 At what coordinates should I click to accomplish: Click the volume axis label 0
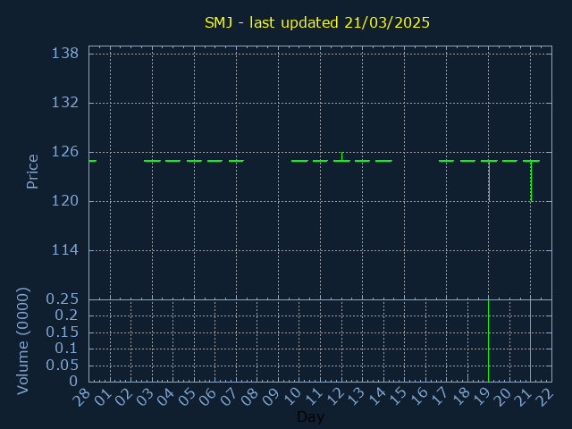(x=73, y=382)
